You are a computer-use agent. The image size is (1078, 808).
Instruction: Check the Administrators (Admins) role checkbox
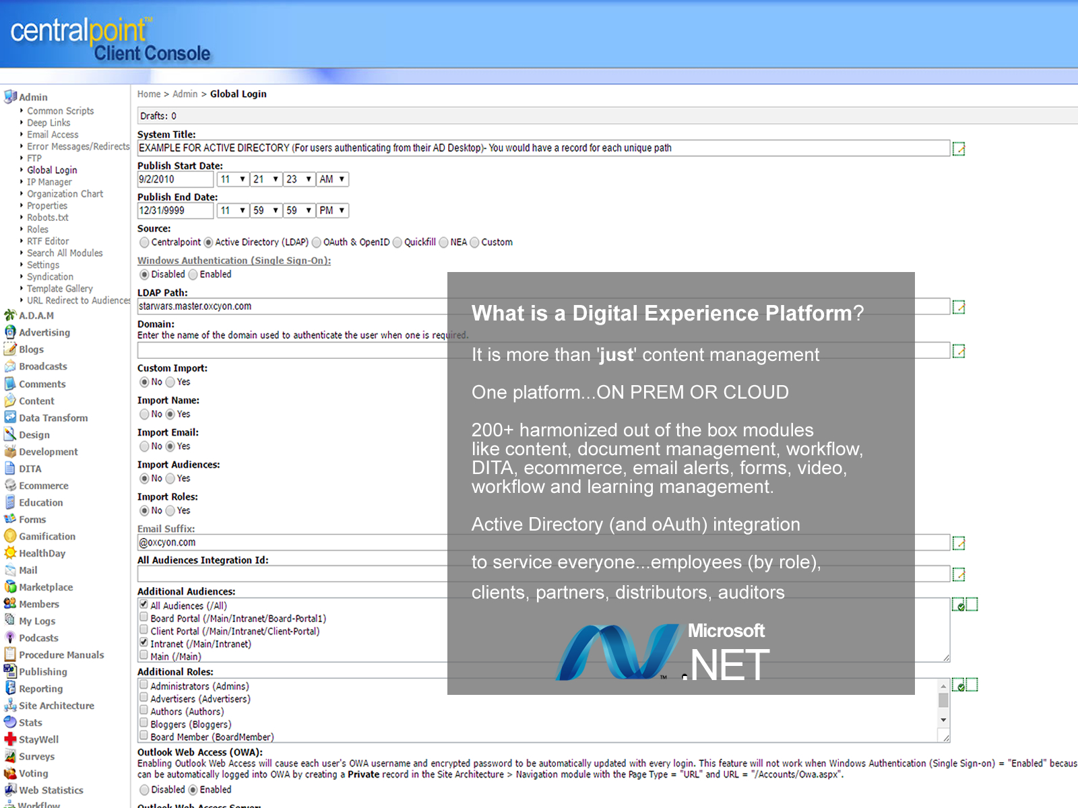144,685
